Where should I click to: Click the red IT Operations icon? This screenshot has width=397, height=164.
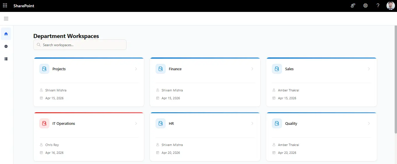point(44,123)
